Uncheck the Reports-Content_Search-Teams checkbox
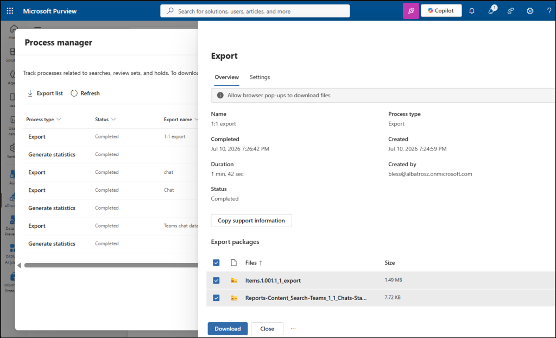 (x=216, y=298)
